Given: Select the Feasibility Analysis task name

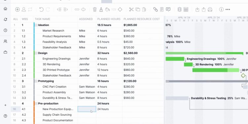Looking at the screenshot, I should [x=55, y=42].
